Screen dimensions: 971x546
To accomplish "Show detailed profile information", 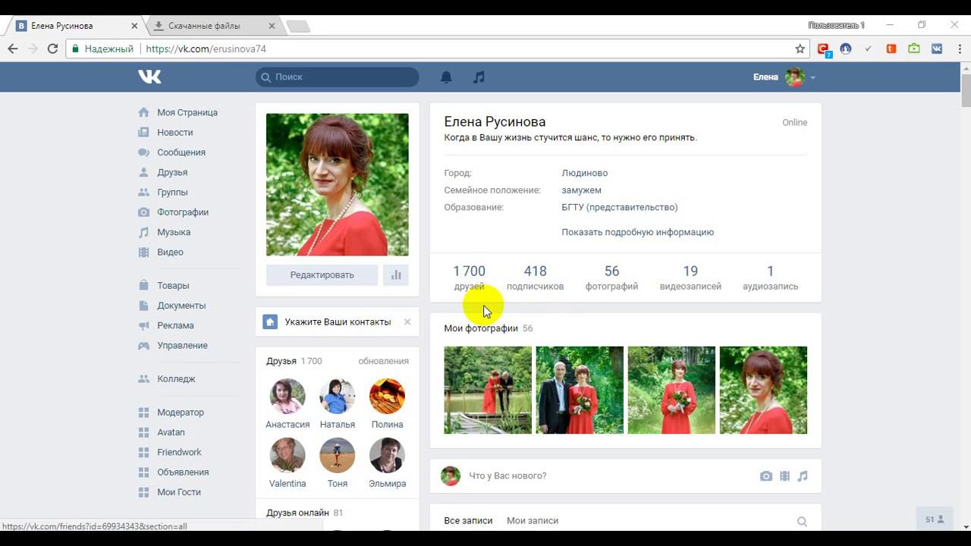I will (638, 232).
